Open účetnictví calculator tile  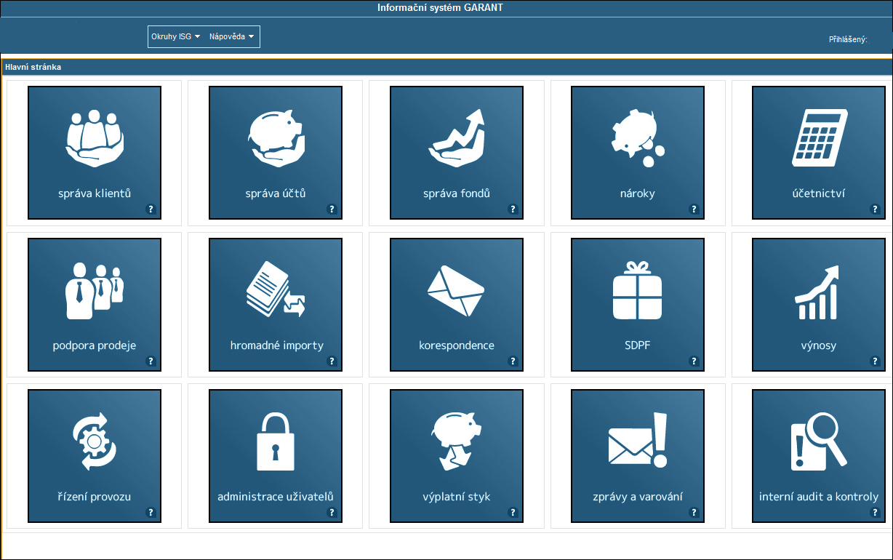(818, 152)
